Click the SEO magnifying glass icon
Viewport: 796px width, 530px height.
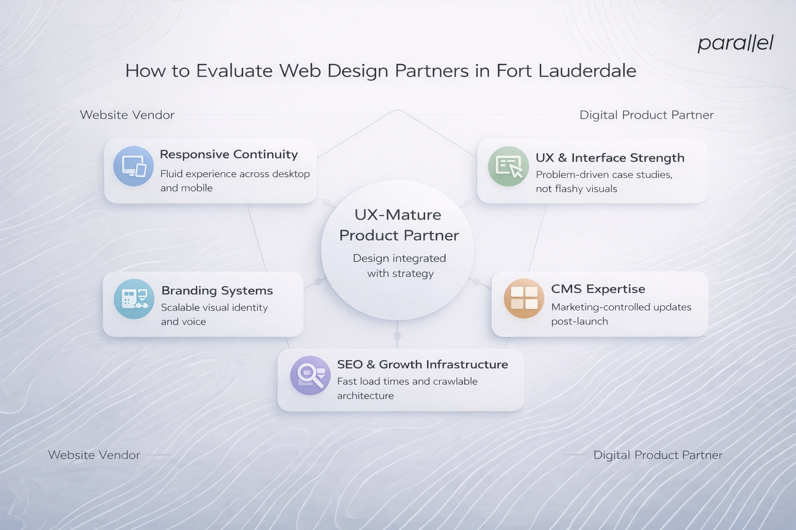pyautogui.click(x=310, y=376)
